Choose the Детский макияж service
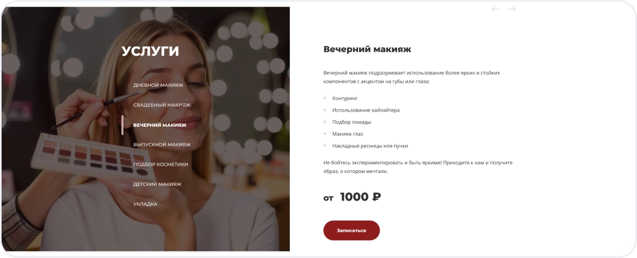The height and width of the screenshot is (258, 637). click(x=157, y=184)
